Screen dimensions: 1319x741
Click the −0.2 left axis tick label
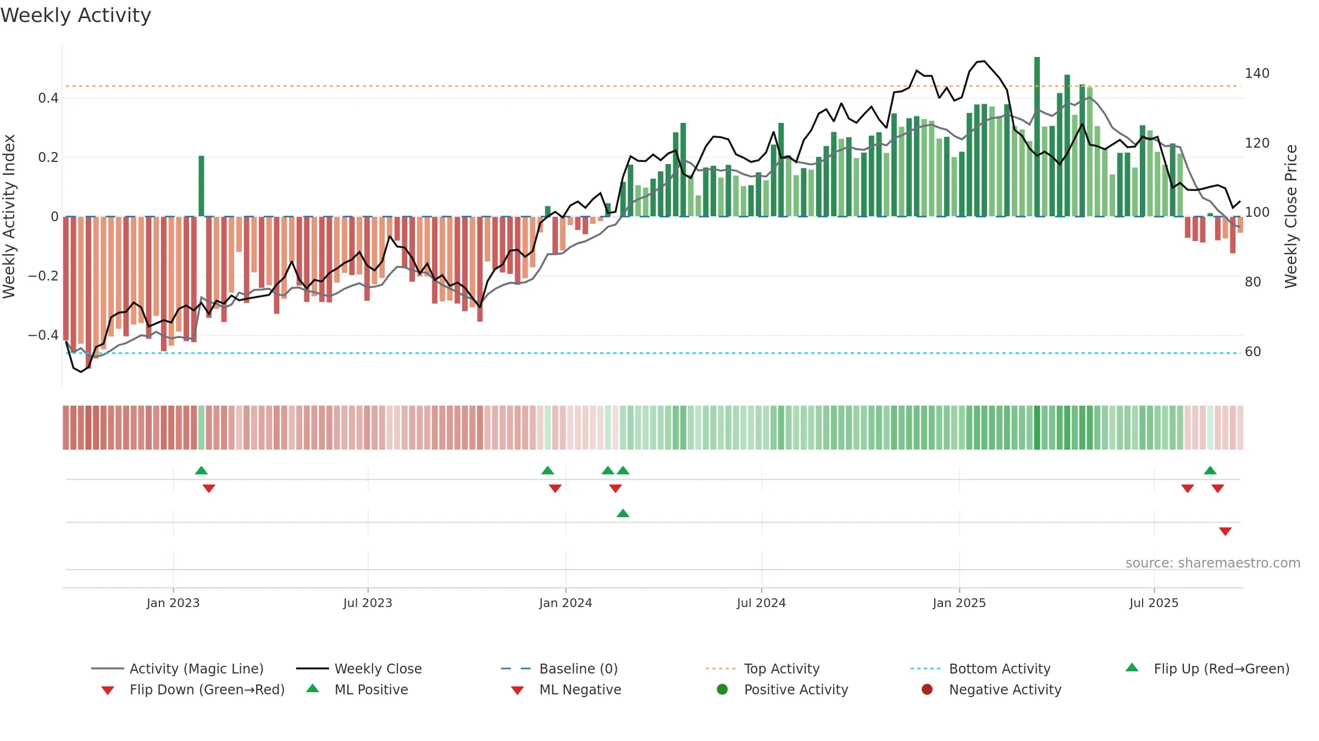pyautogui.click(x=43, y=276)
